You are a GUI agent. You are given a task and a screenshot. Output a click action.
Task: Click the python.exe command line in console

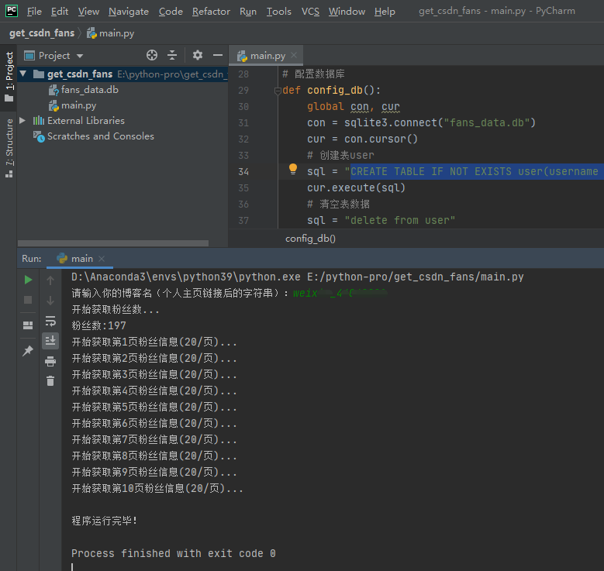(x=298, y=277)
